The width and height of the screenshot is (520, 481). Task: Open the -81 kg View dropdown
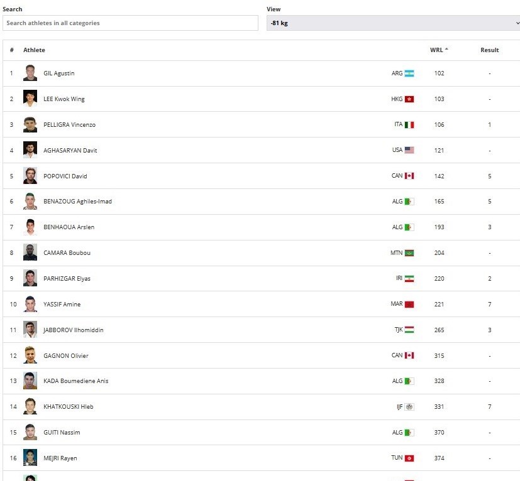[x=393, y=23]
